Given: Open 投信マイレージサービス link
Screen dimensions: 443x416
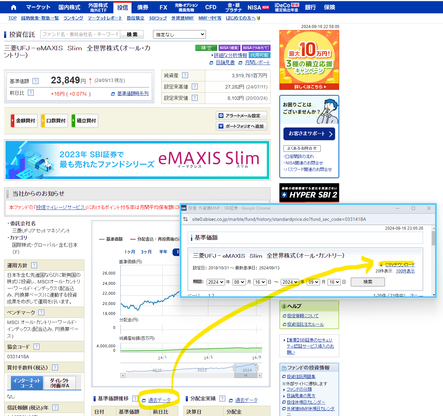Looking at the screenshot, I should coord(60,207).
